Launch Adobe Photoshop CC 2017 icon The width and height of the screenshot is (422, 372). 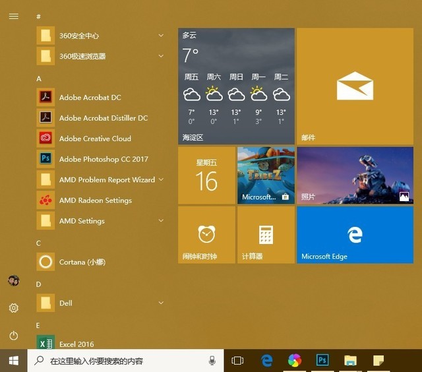(45, 159)
